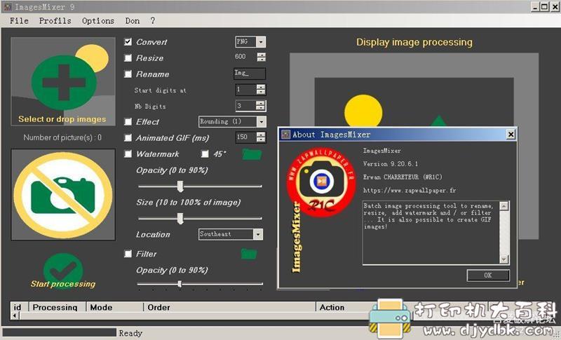Click OK in the About dialog
The image size is (561, 340).
pyautogui.click(x=488, y=276)
